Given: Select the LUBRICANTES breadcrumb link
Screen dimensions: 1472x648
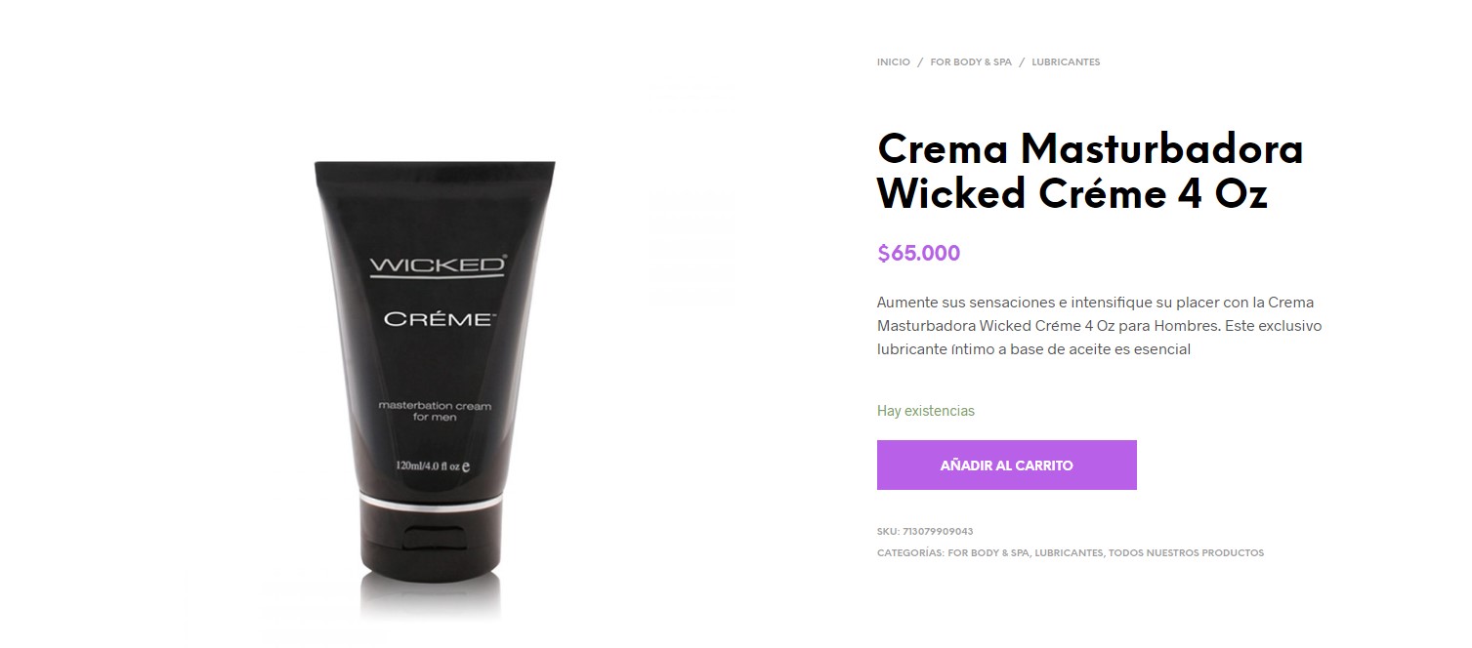Looking at the screenshot, I should [x=1066, y=61].
